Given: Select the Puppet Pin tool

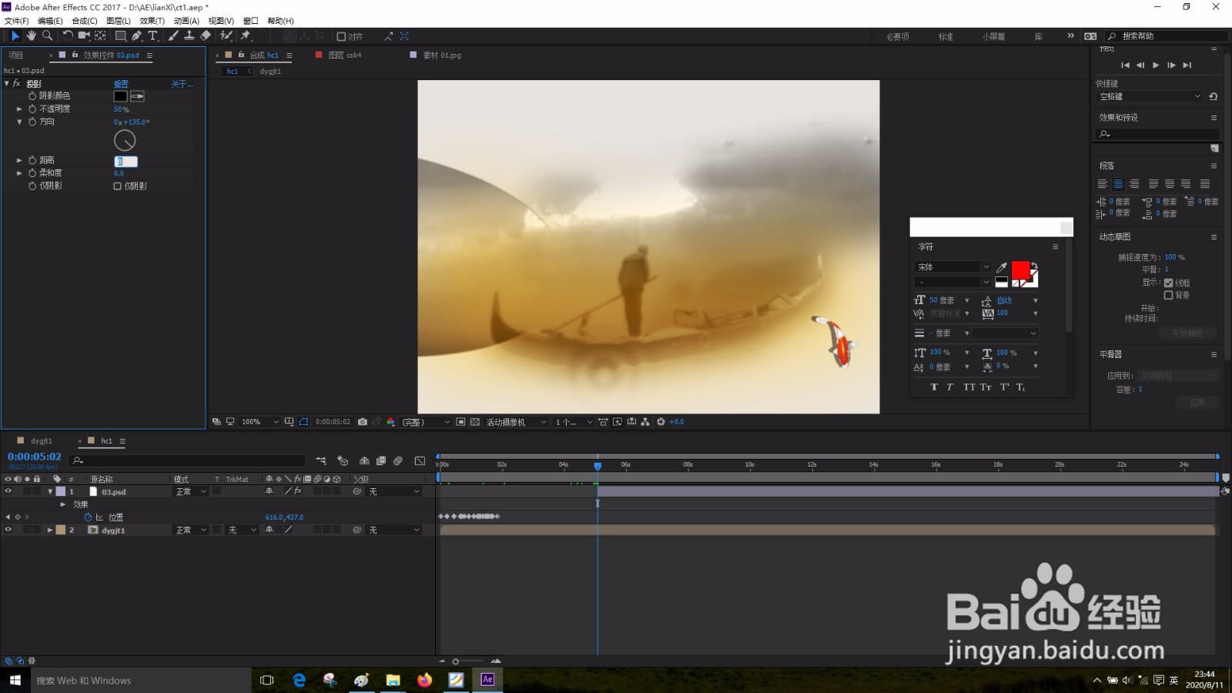Looking at the screenshot, I should [x=246, y=36].
